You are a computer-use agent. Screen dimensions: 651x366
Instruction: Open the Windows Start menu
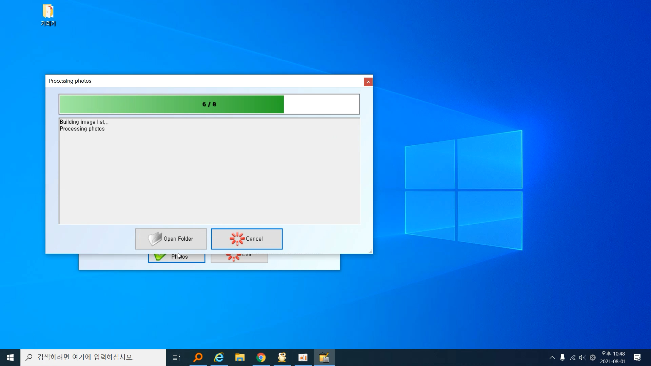pyautogui.click(x=10, y=358)
